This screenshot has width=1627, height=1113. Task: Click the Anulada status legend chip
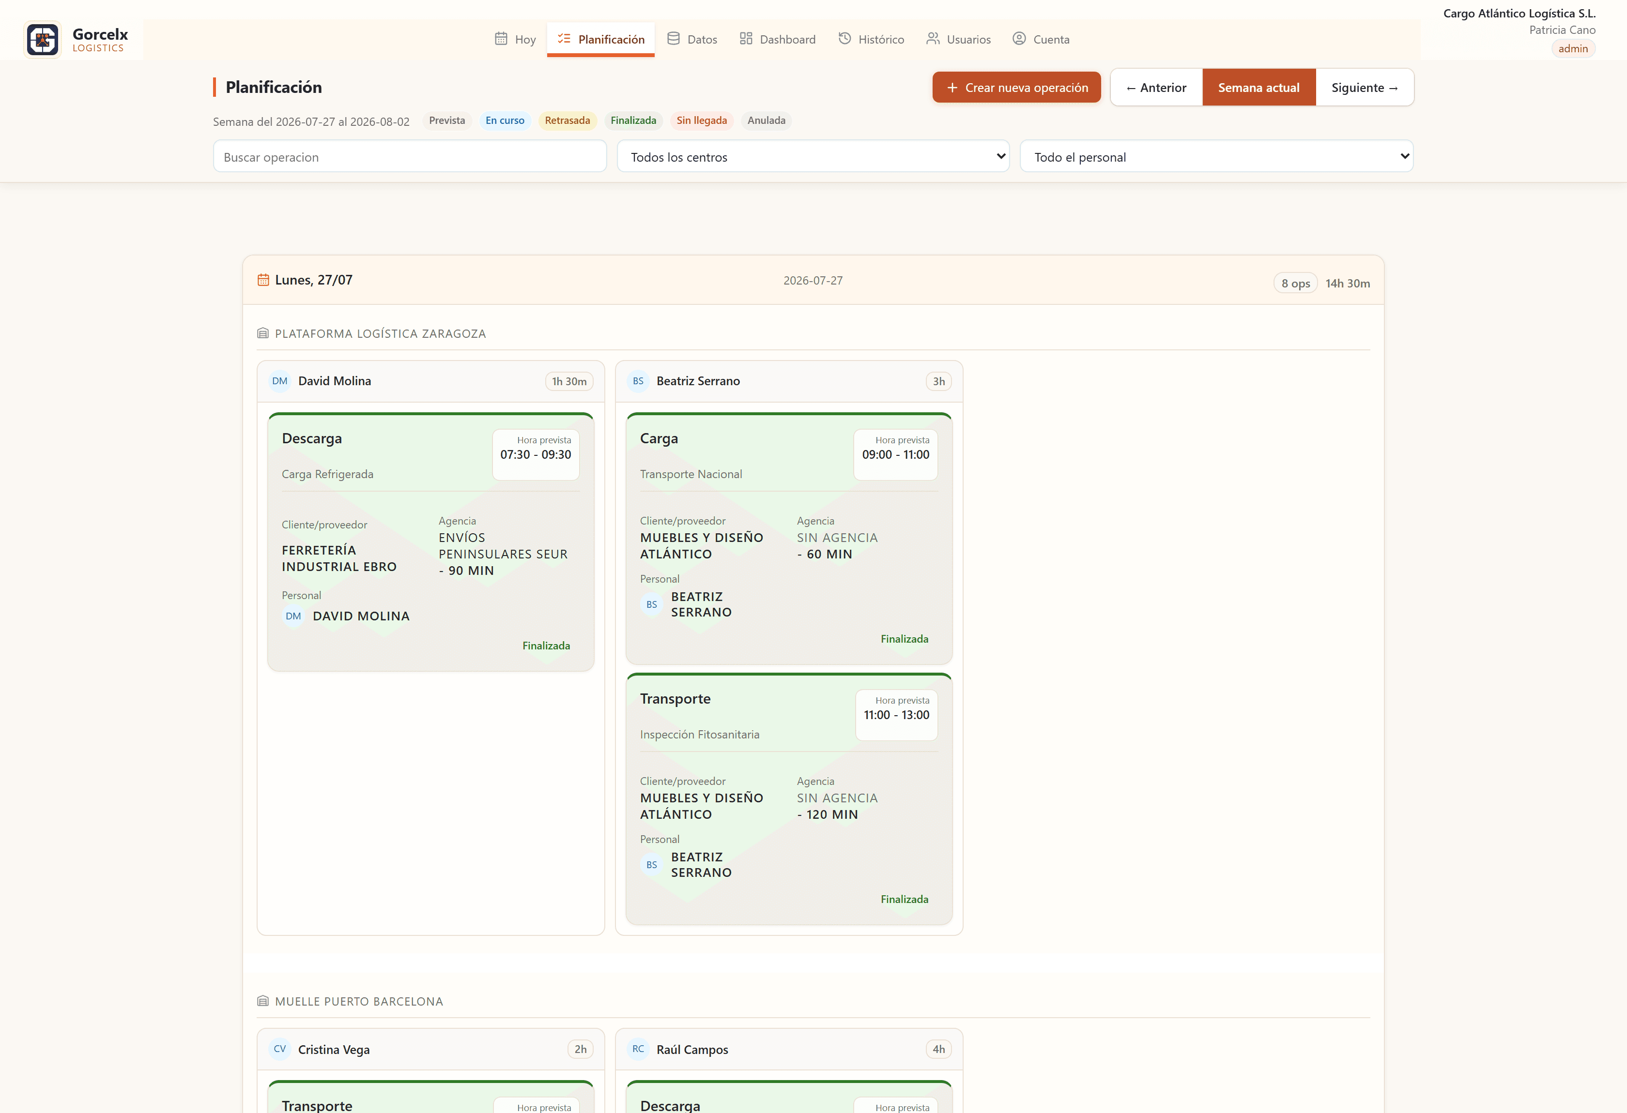coord(766,120)
